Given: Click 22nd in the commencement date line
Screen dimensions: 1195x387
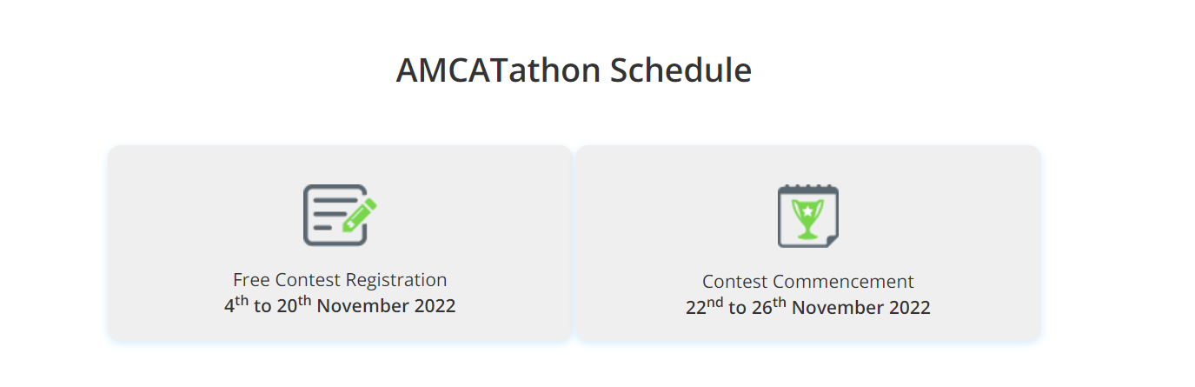Looking at the screenshot, I should coord(704,307).
